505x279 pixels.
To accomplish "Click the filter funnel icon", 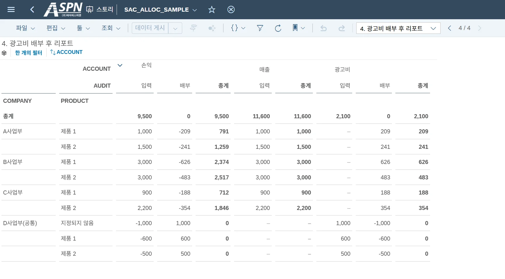I will [x=260, y=28].
